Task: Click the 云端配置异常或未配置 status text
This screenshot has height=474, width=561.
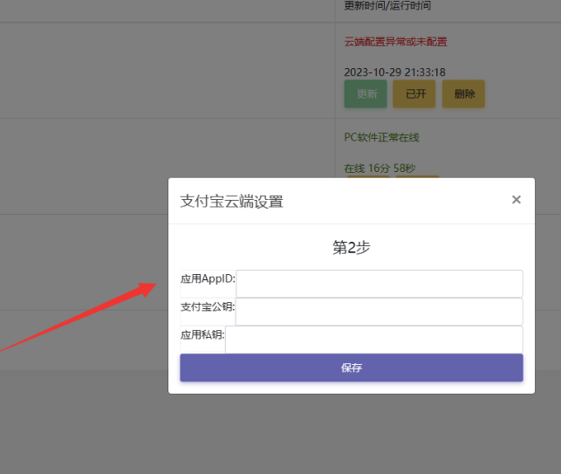Action: tap(395, 42)
